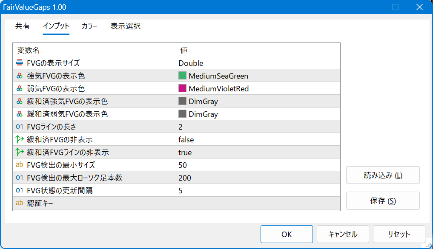Go to the 表示選択 tab
The height and width of the screenshot is (249, 433).
(126, 26)
